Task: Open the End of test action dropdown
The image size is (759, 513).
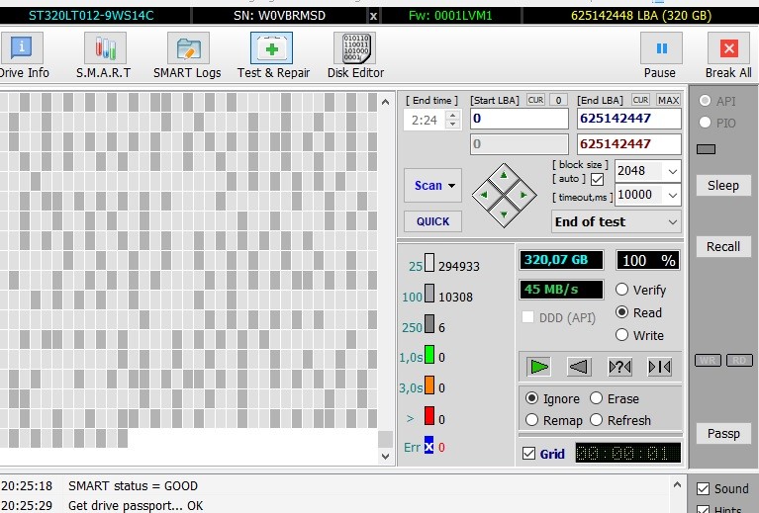Action: (x=617, y=222)
